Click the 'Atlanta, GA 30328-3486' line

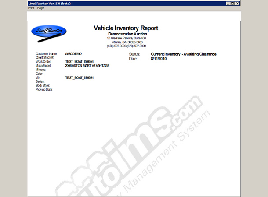(127, 42)
